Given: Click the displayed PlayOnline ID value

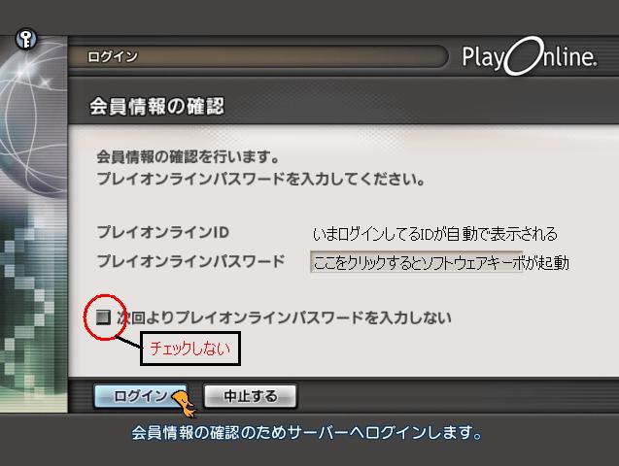Looking at the screenshot, I should [435, 234].
